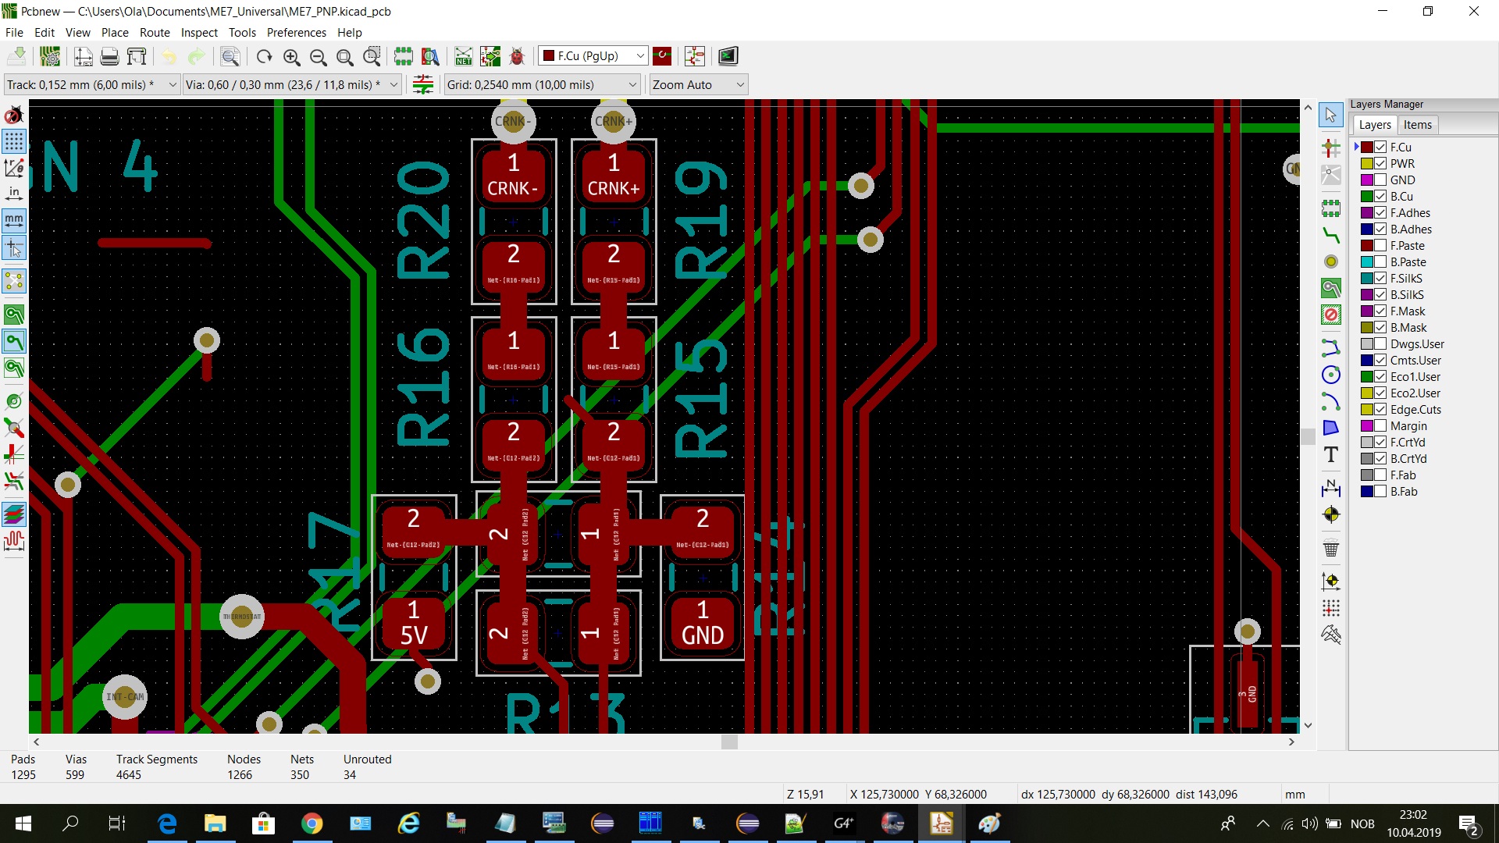Image resolution: width=1499 pixels, height=843 pixels.
Task: Click the F.Cu layer color swatch
Action: point(1367,146)
